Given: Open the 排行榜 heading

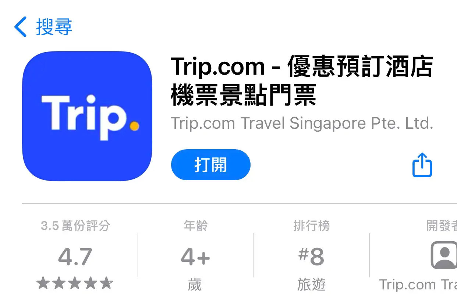Looking at the screenshot, I should 311,225.
